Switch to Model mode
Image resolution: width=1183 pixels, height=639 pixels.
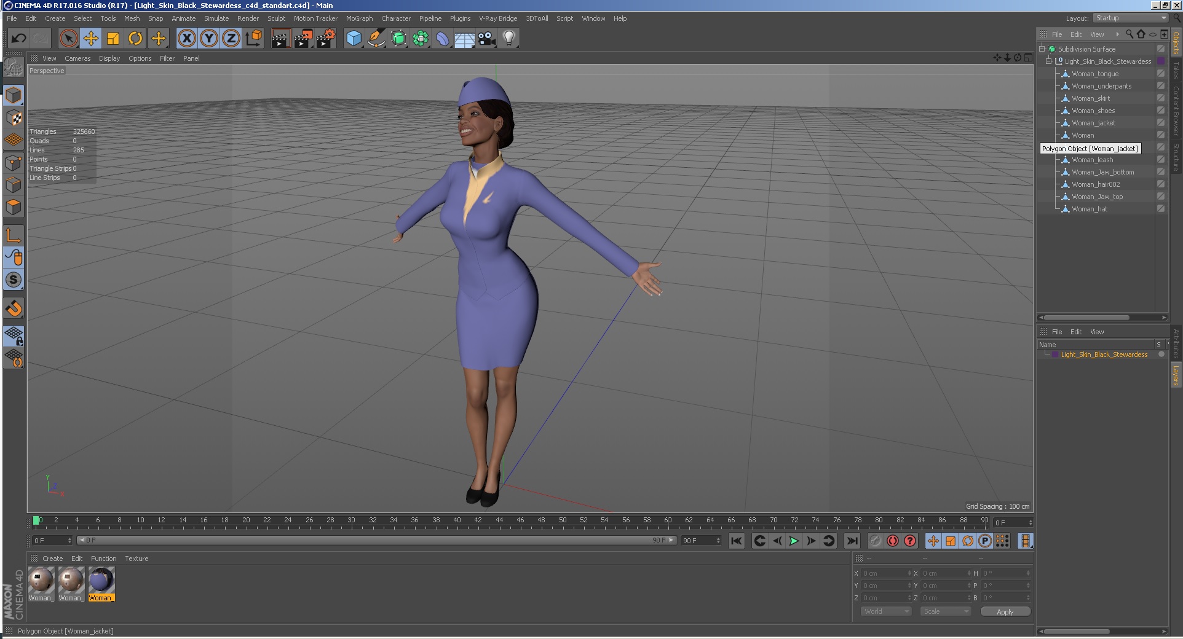[14, 95]
